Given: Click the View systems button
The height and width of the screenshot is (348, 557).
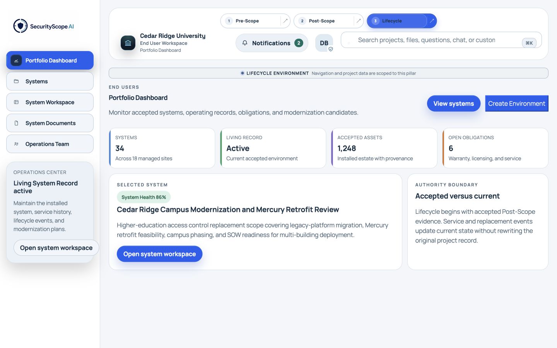Looking at the screenshot, I should (454, 104).
